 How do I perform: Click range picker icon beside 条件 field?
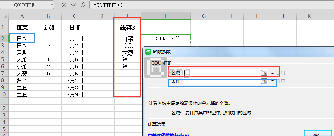(264, 81)
